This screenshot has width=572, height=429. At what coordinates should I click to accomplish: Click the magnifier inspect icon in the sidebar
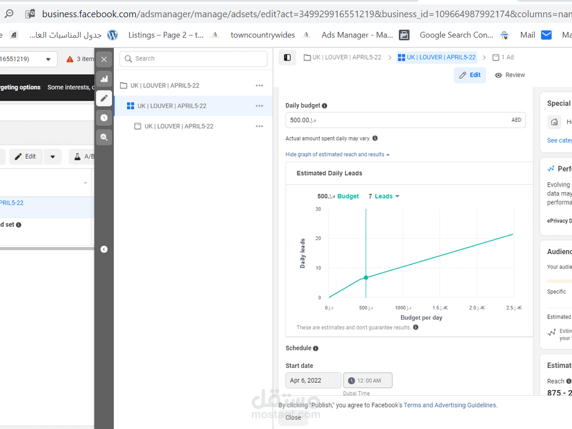point(104,137)
